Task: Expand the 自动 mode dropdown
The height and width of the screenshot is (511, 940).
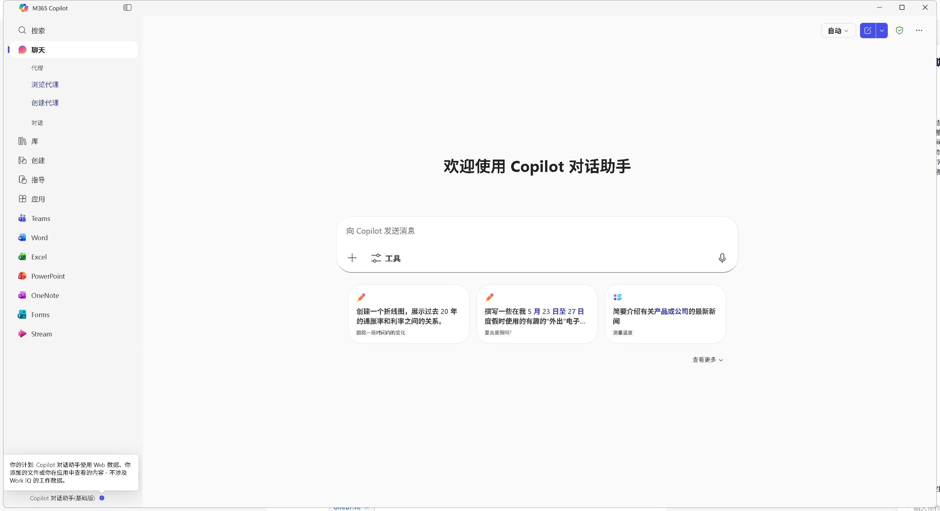Action: (838, 31)
